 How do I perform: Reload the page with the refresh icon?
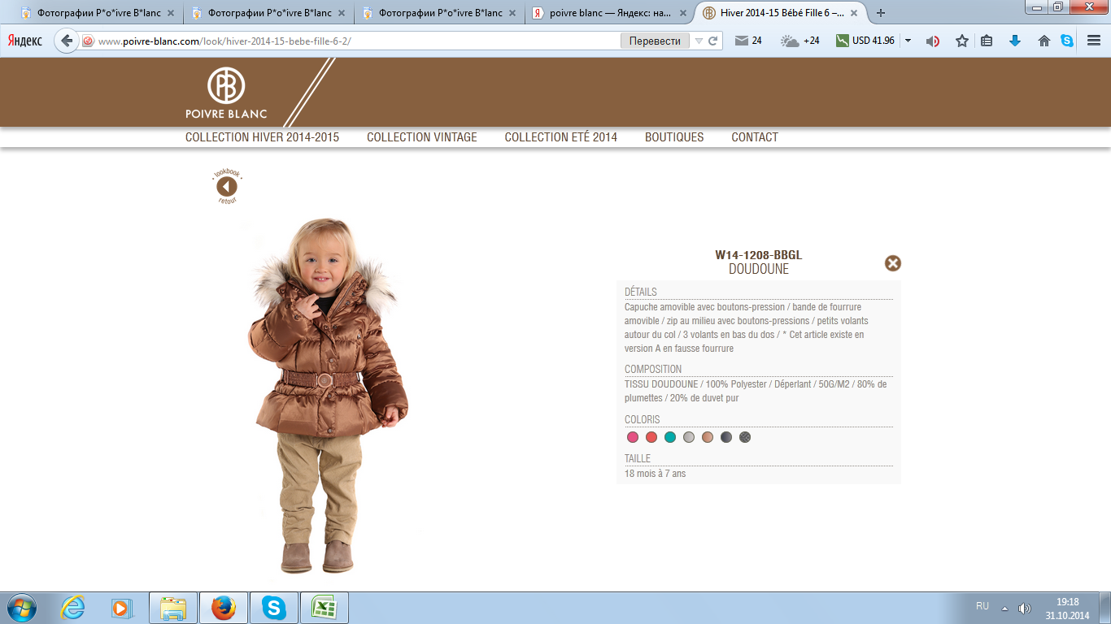pyautogui.click(x=712, y=41)
